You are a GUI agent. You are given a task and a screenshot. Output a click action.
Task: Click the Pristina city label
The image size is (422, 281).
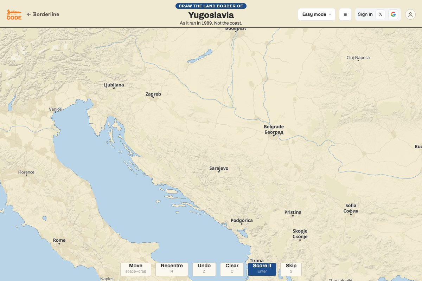pyautogui.click(x=293, y=212)
